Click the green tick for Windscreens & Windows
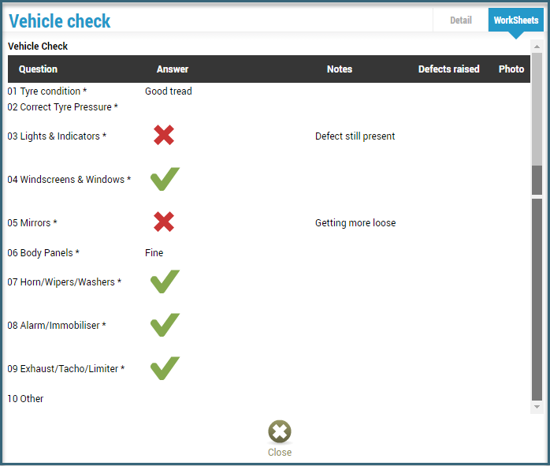This screenshot has height=466, width=550. click(x=165, y=179)
